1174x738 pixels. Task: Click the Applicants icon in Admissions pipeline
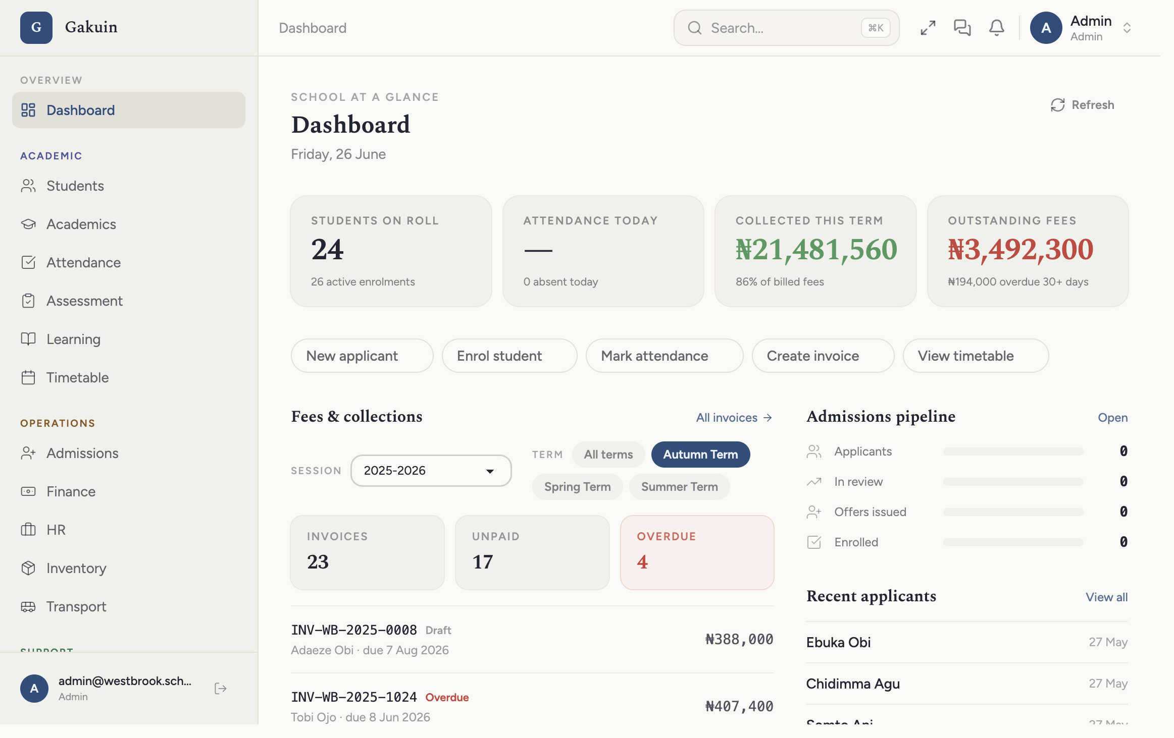(x=814, y=451)
